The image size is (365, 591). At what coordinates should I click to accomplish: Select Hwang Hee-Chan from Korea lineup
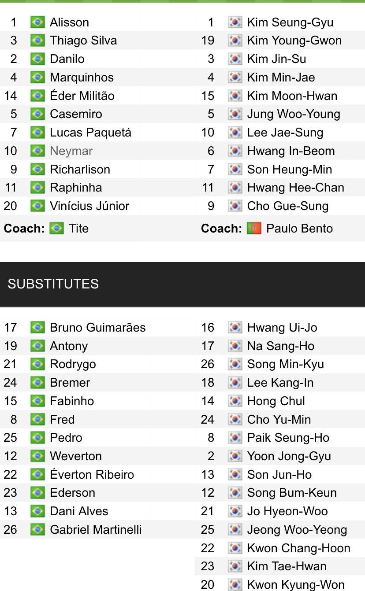click(295, 188)
